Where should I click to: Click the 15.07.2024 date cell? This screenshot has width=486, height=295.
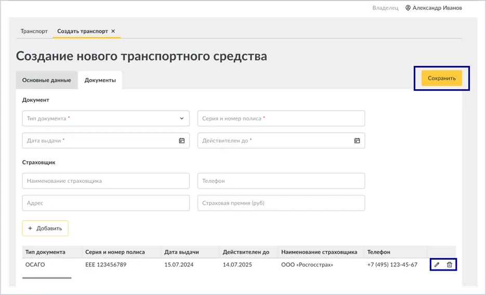[x=179, y=265]
